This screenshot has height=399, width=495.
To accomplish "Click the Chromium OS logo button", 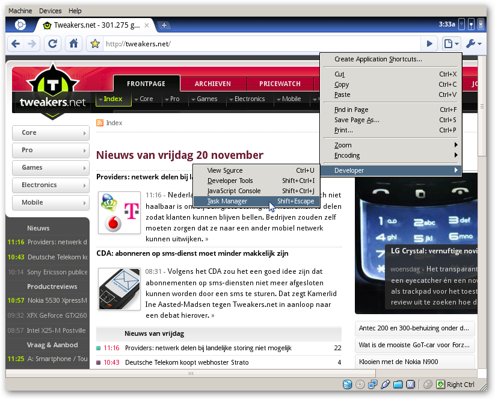I will 20,25.
